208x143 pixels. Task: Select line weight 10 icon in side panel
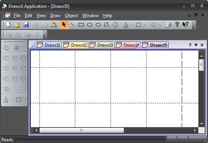coord(6,89)
